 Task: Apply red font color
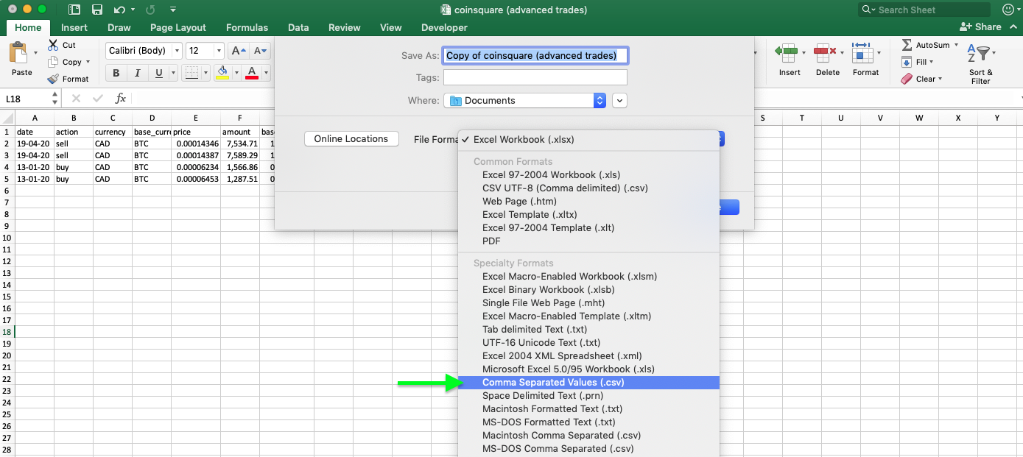click(252, 73)
